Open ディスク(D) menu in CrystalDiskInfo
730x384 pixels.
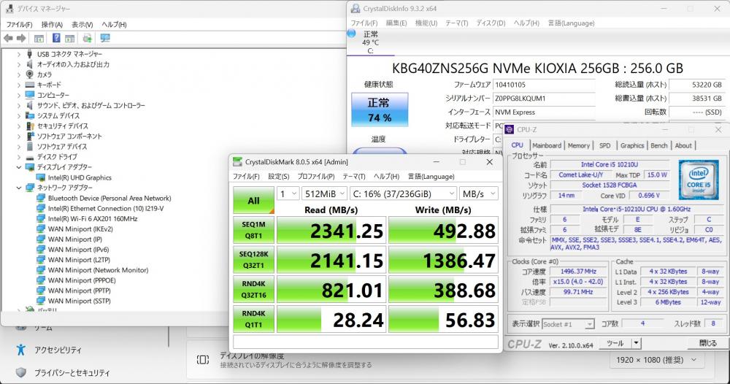point(491,23)
